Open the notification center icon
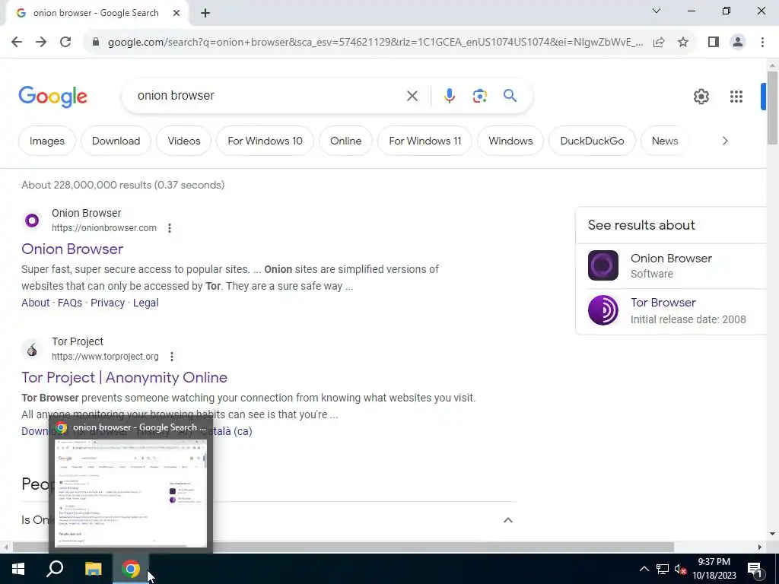The image size is (779, 584). [x=755, y=570]
